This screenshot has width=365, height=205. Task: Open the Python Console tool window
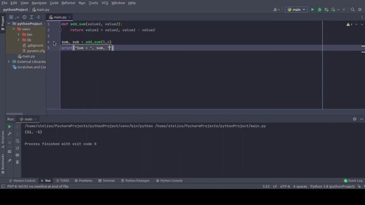click(169, 181)
